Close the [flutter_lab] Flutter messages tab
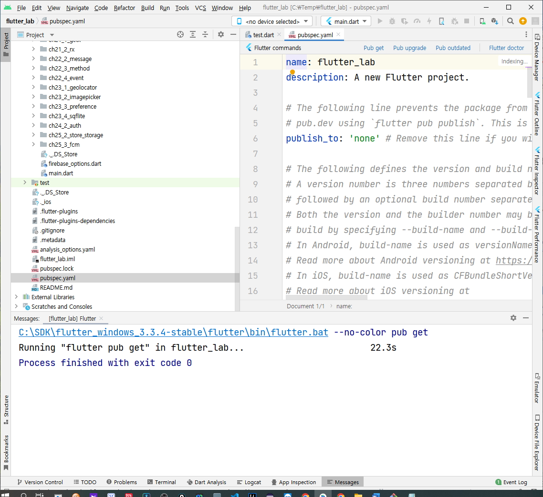 101,318
